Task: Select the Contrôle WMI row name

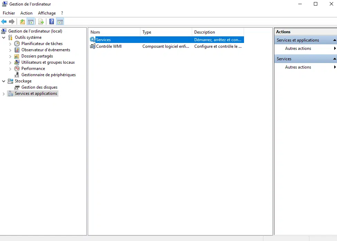Action: [109, 46]
